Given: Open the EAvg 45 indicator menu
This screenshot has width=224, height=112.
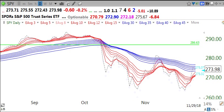Looking at the screenshot, I should pyautogui.click(x=188, y=23).
